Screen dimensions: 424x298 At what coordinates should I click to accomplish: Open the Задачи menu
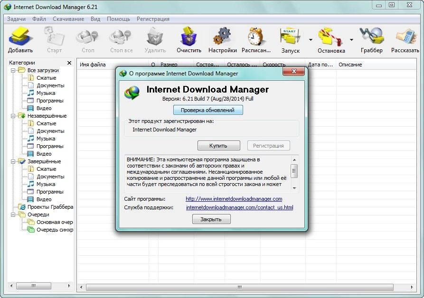pyautogui.click(x=16, y=19)
